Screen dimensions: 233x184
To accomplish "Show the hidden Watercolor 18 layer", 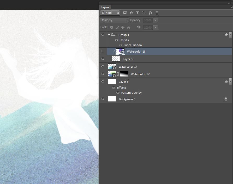I will (103, 51).
